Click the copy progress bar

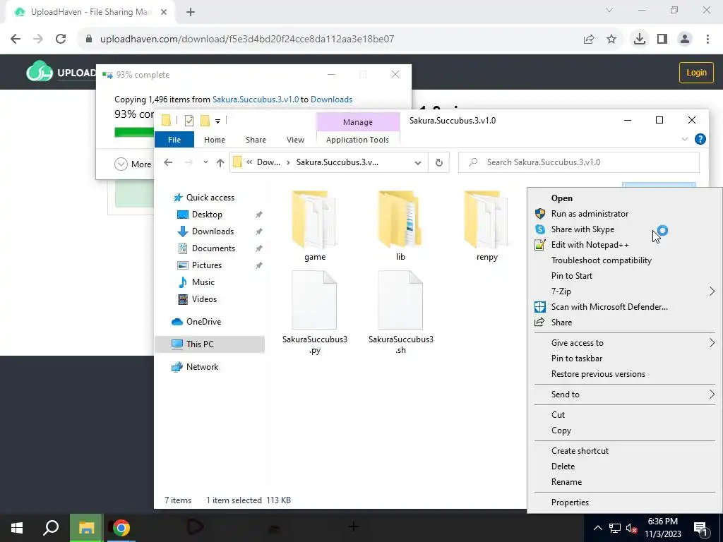tap(134, 133)
